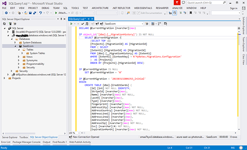
Task: Open the Object Explorer window position dropdown arrow
Action: [58, 19]
